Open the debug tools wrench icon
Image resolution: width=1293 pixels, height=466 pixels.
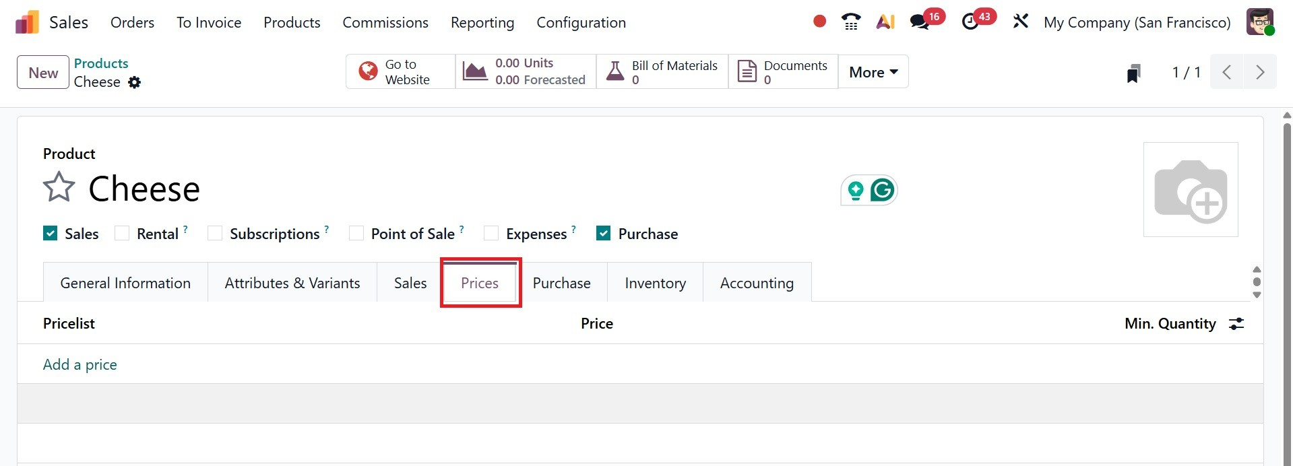tap(1020, 22)
